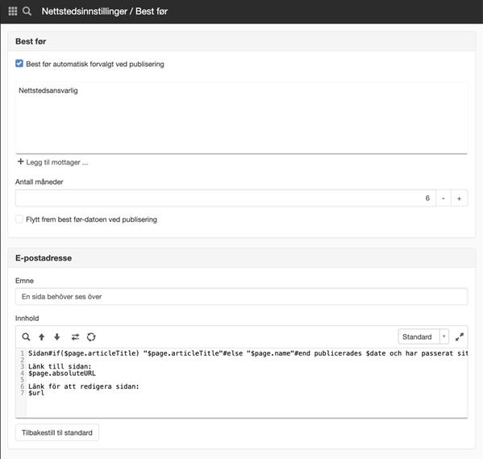Enable Flytt frem best før-datoen ved publisering

[x=19, y=219]
